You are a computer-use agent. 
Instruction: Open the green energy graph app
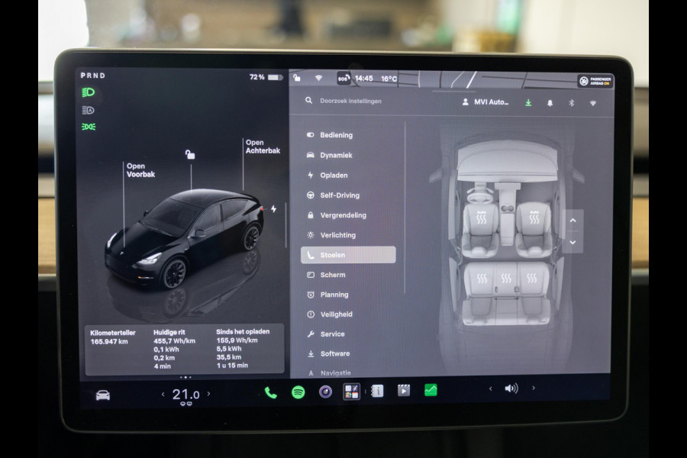coord(431,389)
